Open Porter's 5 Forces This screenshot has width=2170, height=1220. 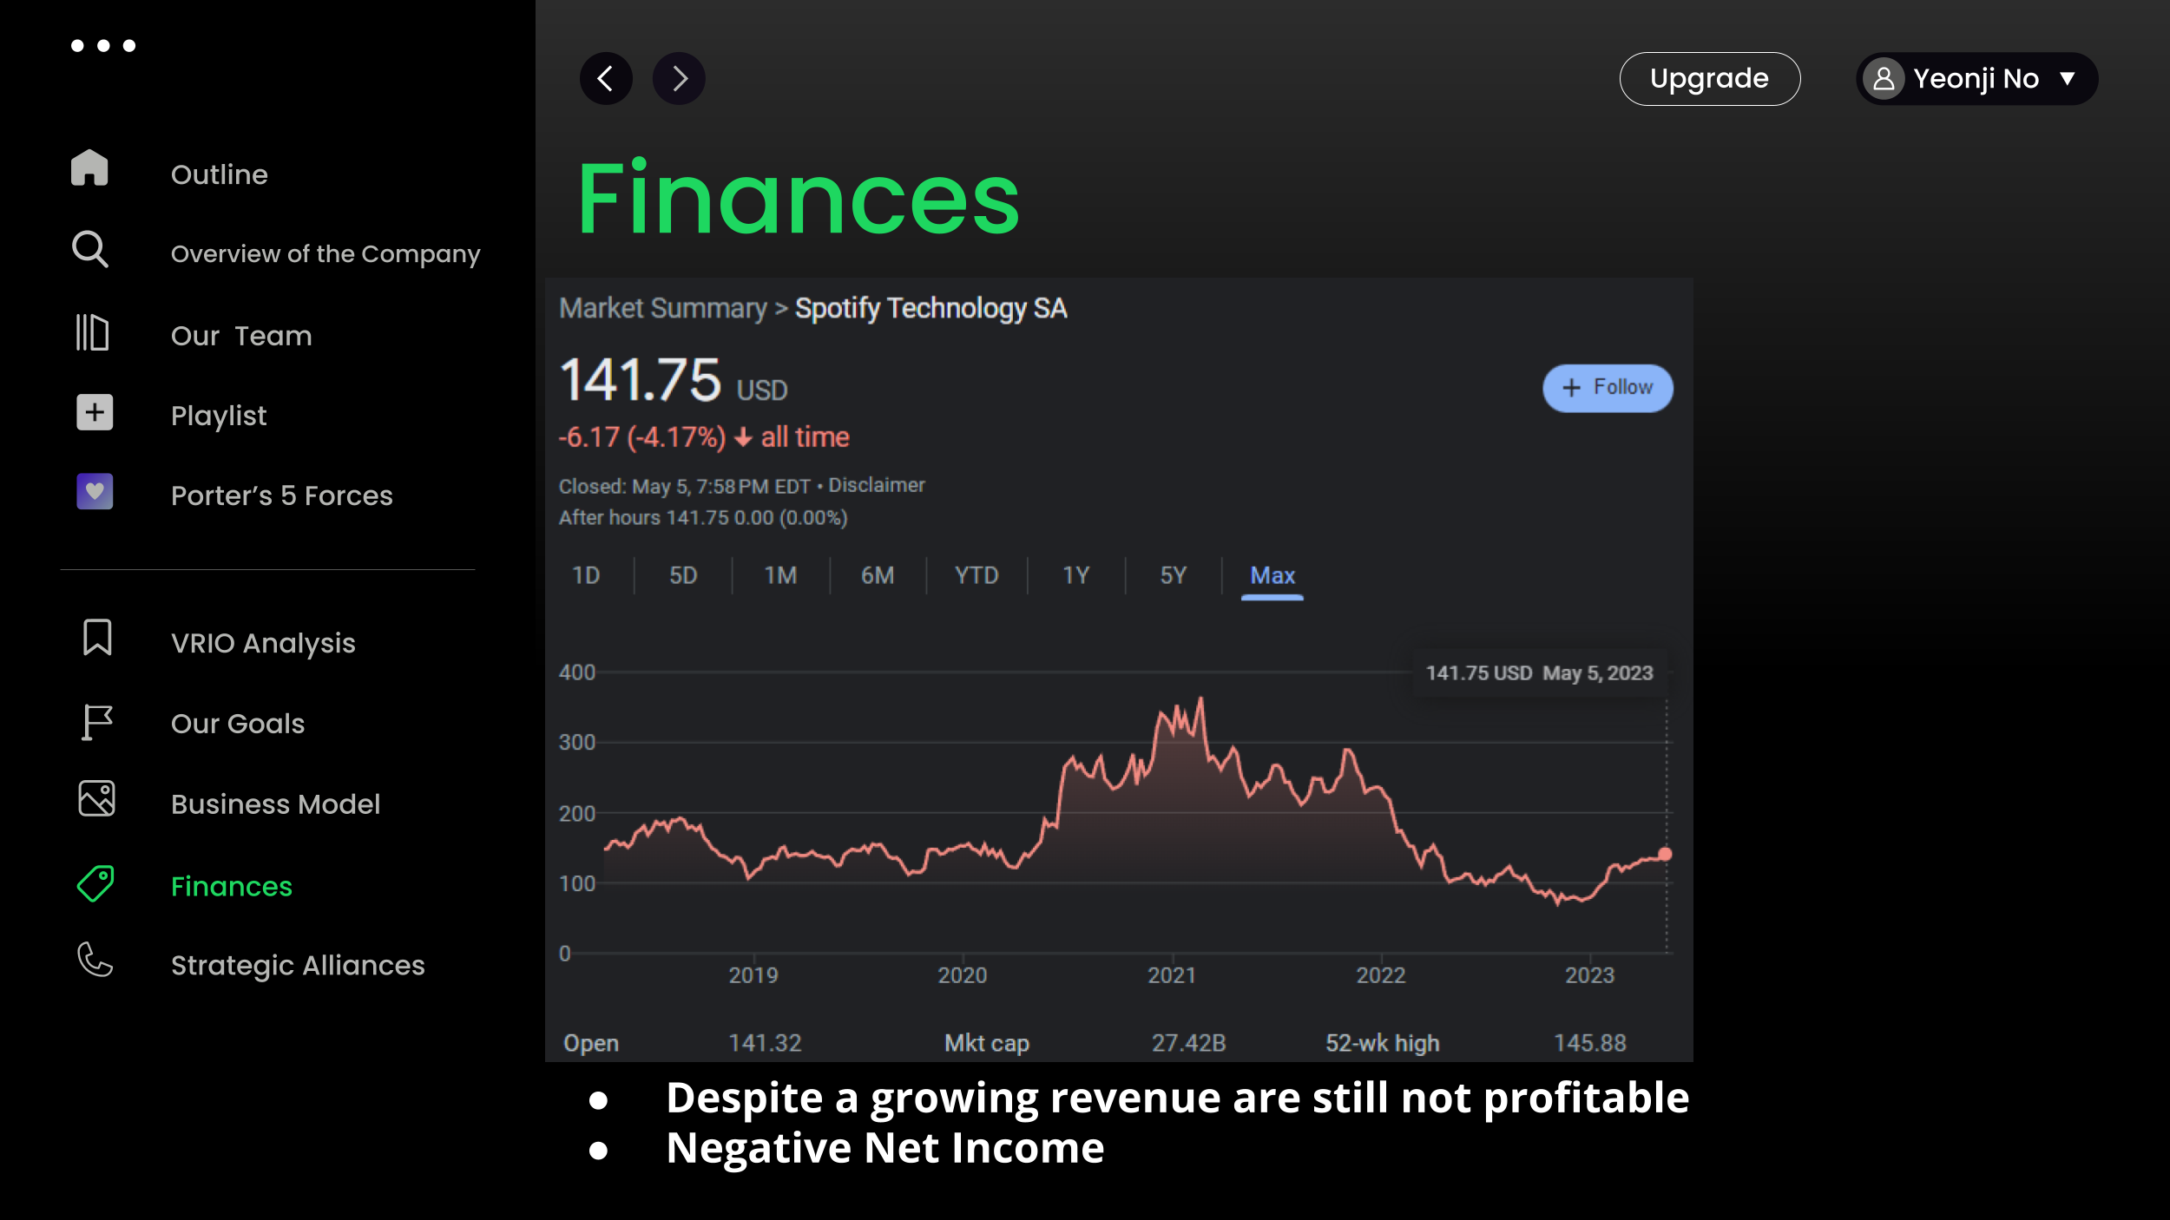282,495
